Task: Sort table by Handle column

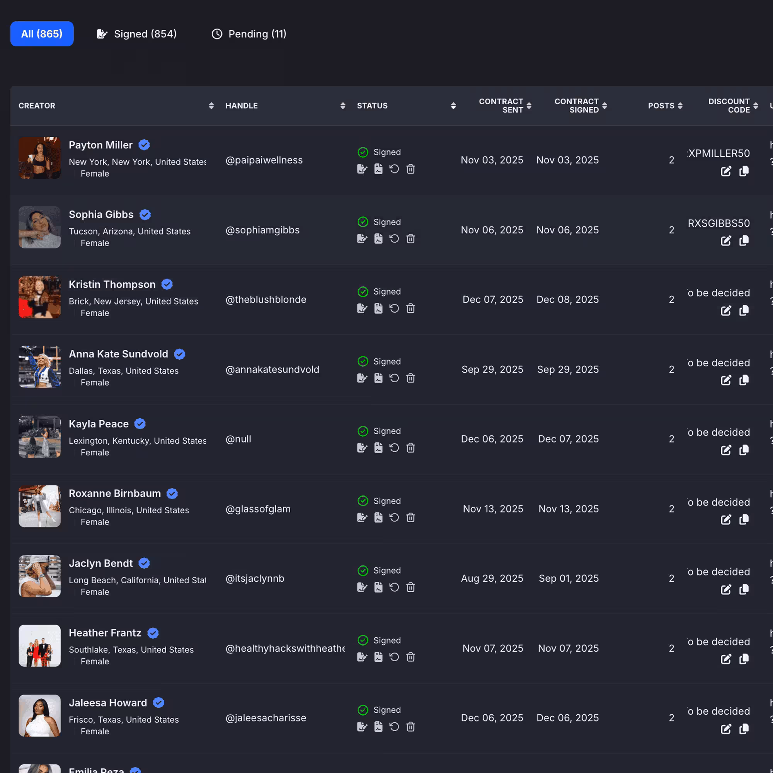Action: click(342, 106)
